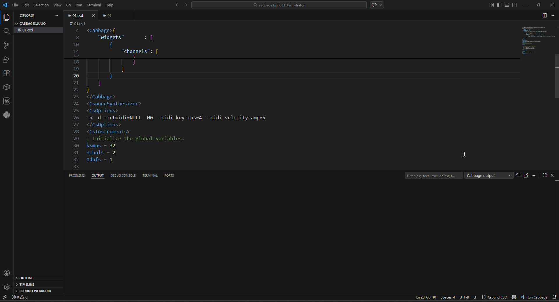
Task: Click the output filter text field
Action: tap(433, 176)
